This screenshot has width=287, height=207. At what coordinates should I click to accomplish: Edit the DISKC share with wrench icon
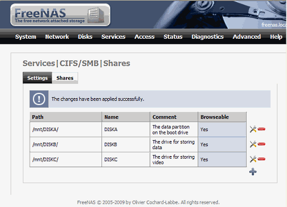click(253, 159)
